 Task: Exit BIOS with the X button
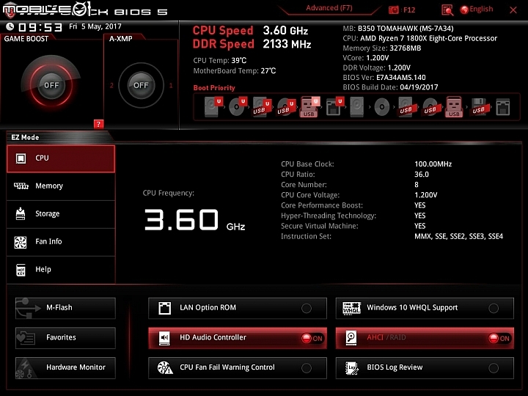point(513,10)
